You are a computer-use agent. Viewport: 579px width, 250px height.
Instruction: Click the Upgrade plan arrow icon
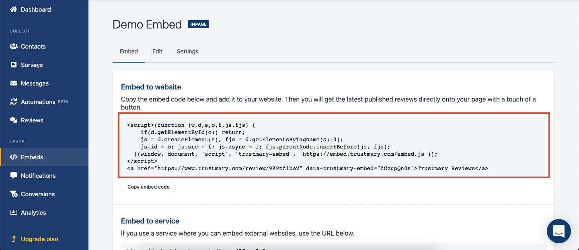(x=14, y=239)
